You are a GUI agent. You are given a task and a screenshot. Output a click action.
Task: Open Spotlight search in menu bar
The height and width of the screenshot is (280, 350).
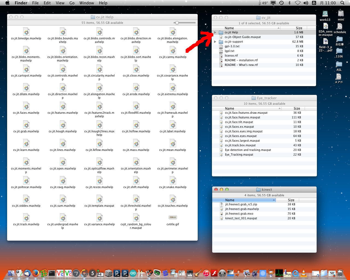click(x=342, y=3)
